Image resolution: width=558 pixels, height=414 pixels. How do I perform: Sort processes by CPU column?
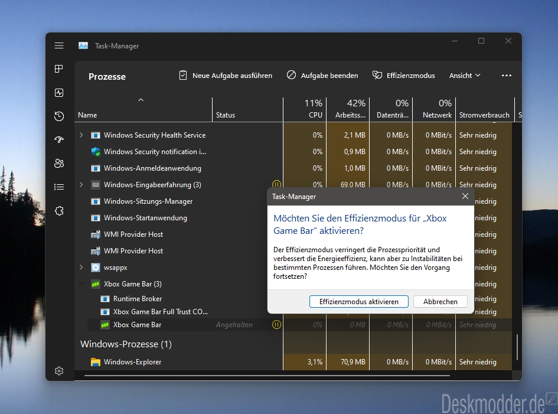305,110
